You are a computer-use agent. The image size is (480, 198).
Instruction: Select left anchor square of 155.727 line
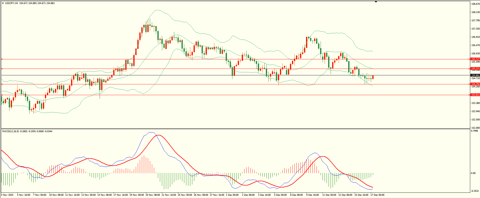(2, 59)
